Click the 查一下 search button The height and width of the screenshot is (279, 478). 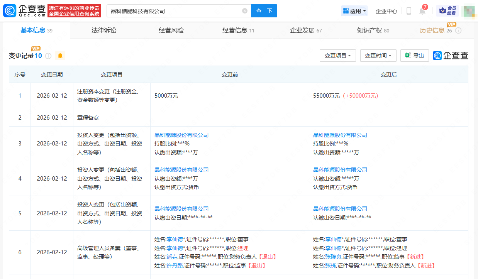[x=264, y=11]
